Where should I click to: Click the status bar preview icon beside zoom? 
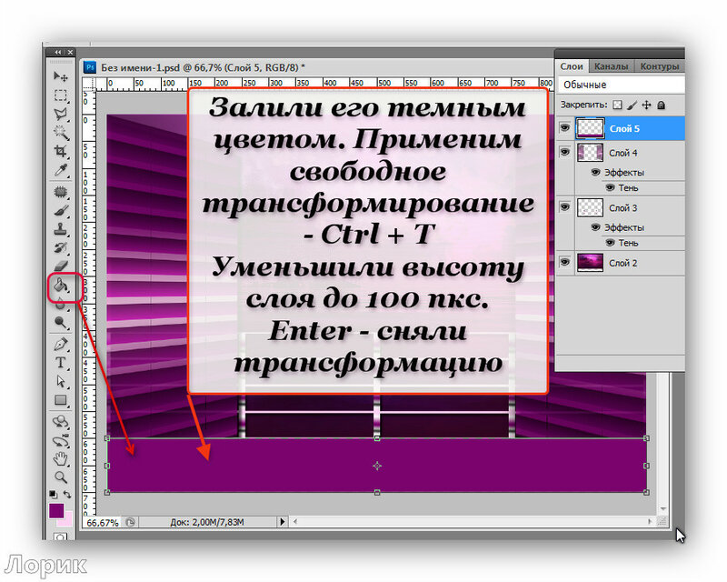pos(131,522)
